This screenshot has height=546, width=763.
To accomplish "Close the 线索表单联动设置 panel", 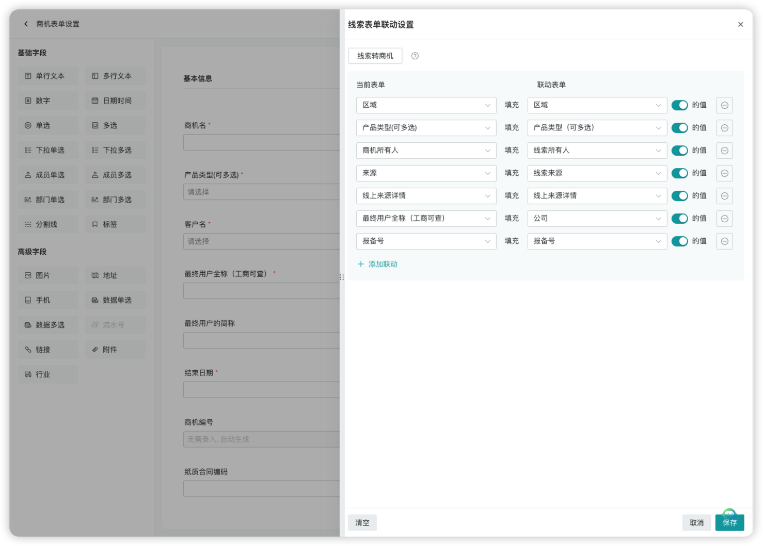I will tap(740, 24).
